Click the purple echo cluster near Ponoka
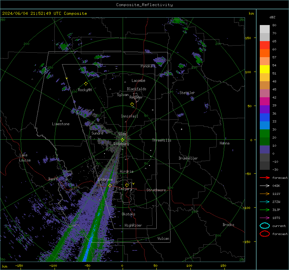The height and width of the screenshot is (270, 289). tap(160, 61)
